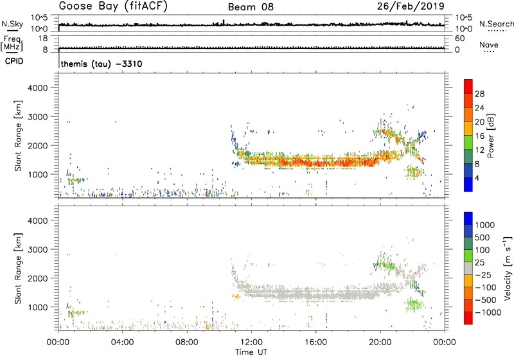Click the 'Goose Bay (fitACF)' title text

click(x=113, y=6)
